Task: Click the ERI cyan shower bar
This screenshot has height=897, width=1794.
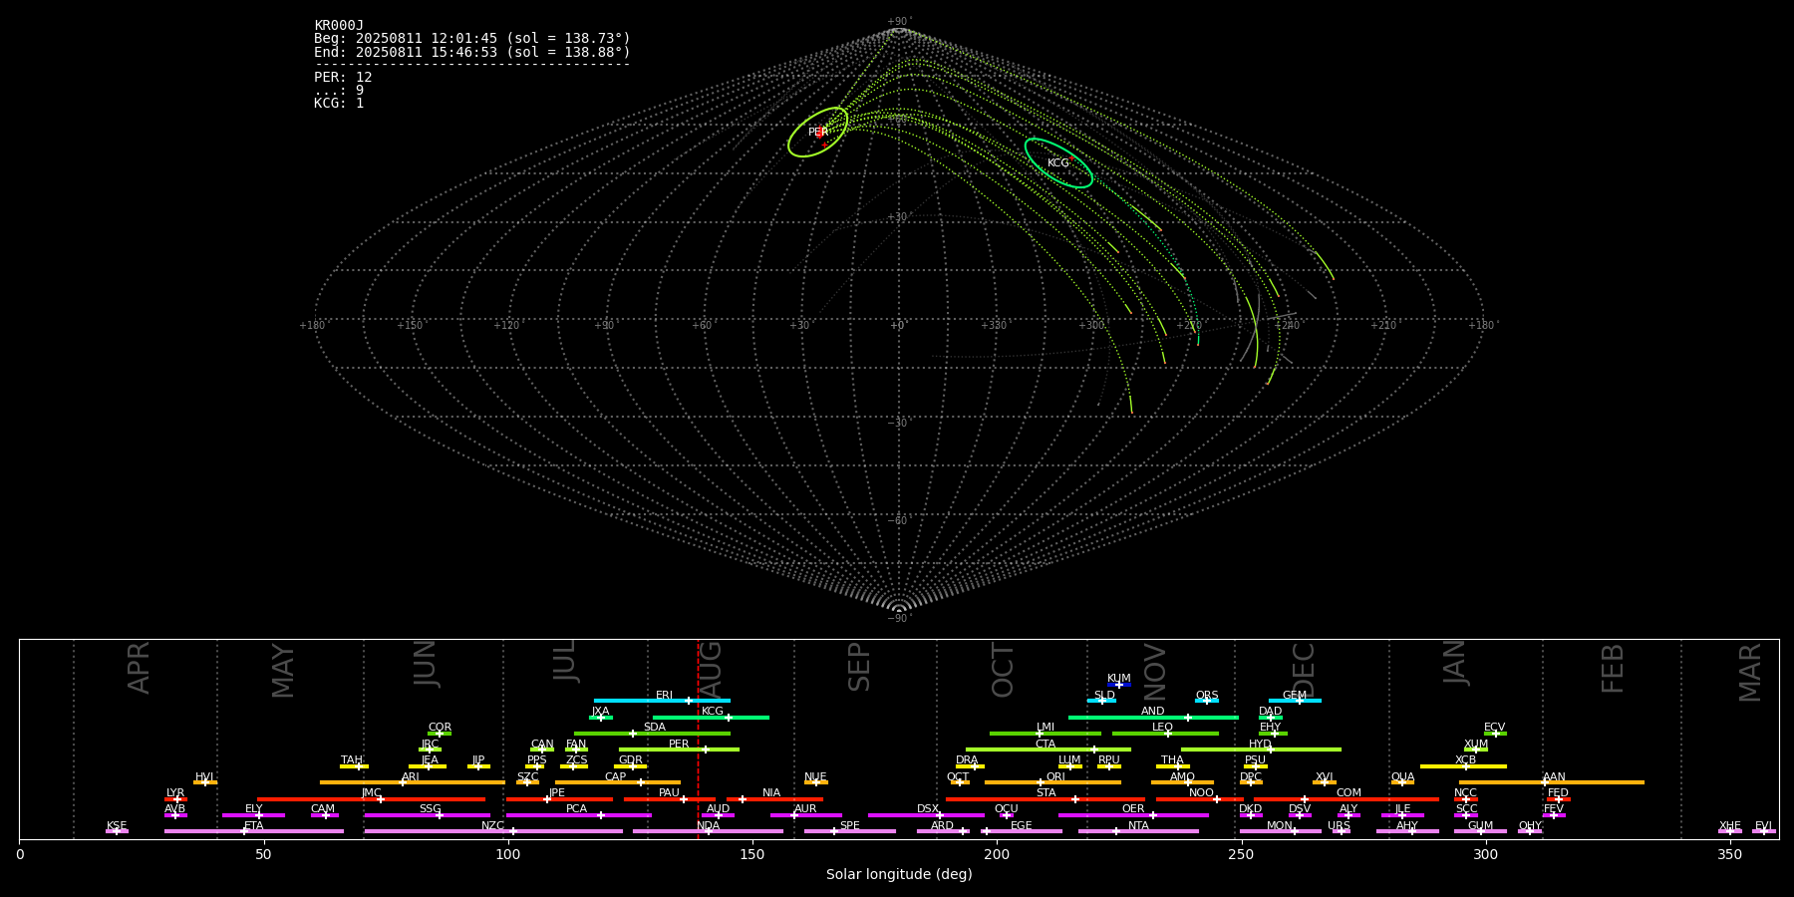Action: 662,701
